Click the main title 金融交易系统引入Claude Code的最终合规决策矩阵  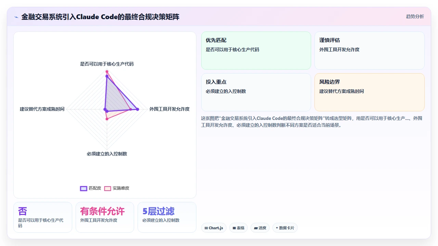pos(100,17)
